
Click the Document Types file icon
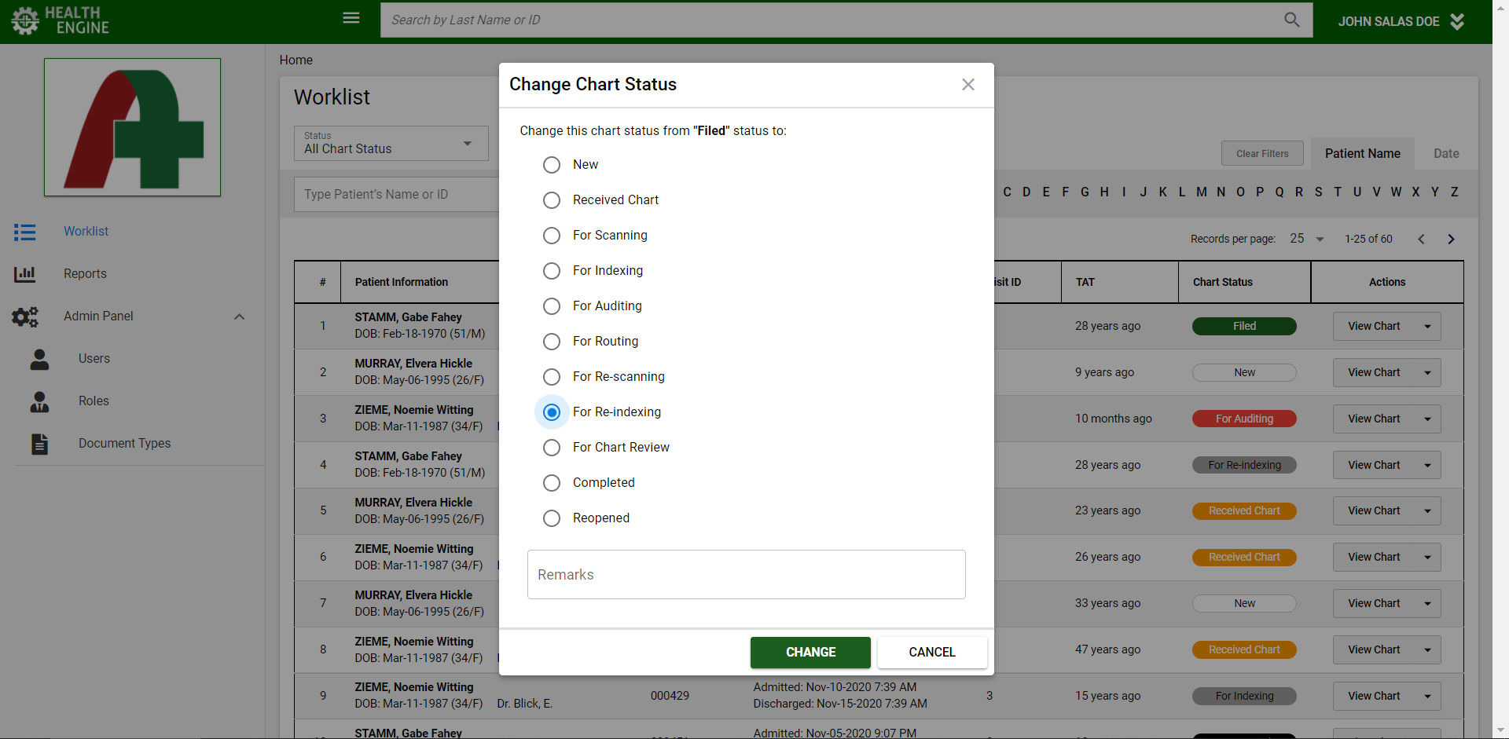(x=39, y=444)
